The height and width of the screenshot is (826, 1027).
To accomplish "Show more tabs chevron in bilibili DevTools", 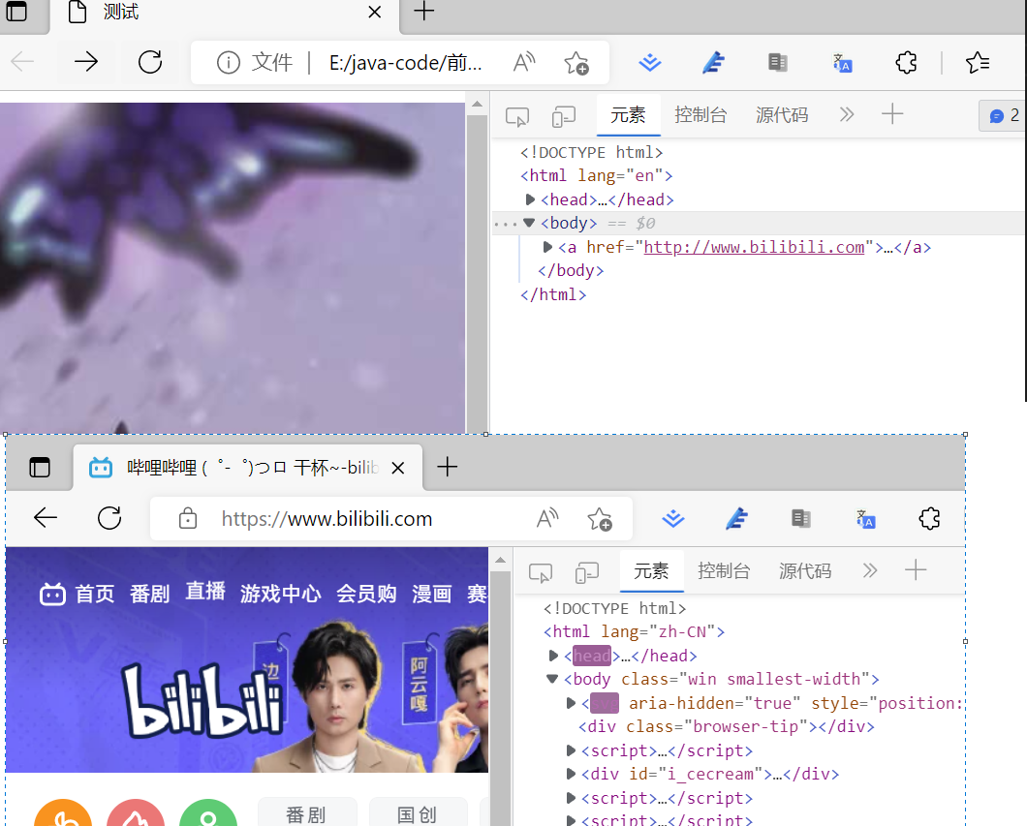I will (870, 570).
